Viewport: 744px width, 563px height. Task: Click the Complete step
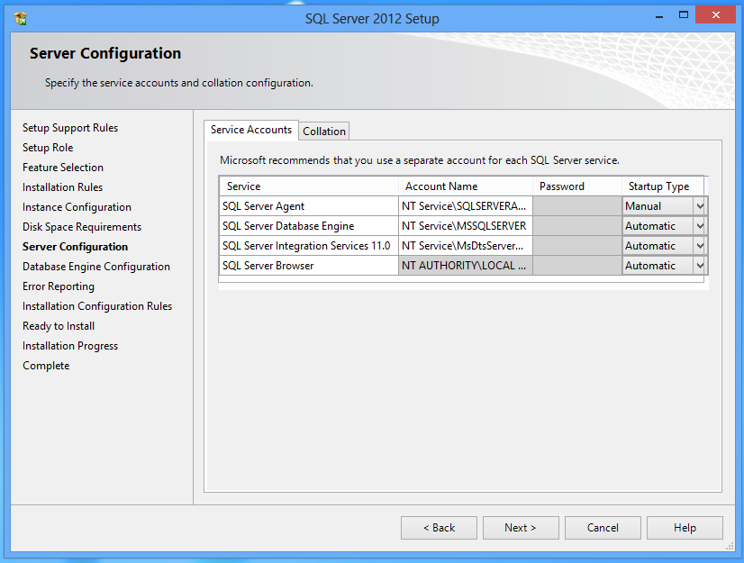pos(46,366)
